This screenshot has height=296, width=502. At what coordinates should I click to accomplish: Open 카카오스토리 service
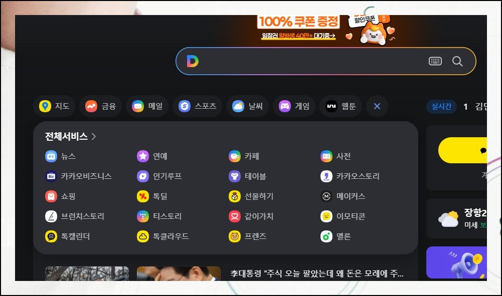coord(350,176)
